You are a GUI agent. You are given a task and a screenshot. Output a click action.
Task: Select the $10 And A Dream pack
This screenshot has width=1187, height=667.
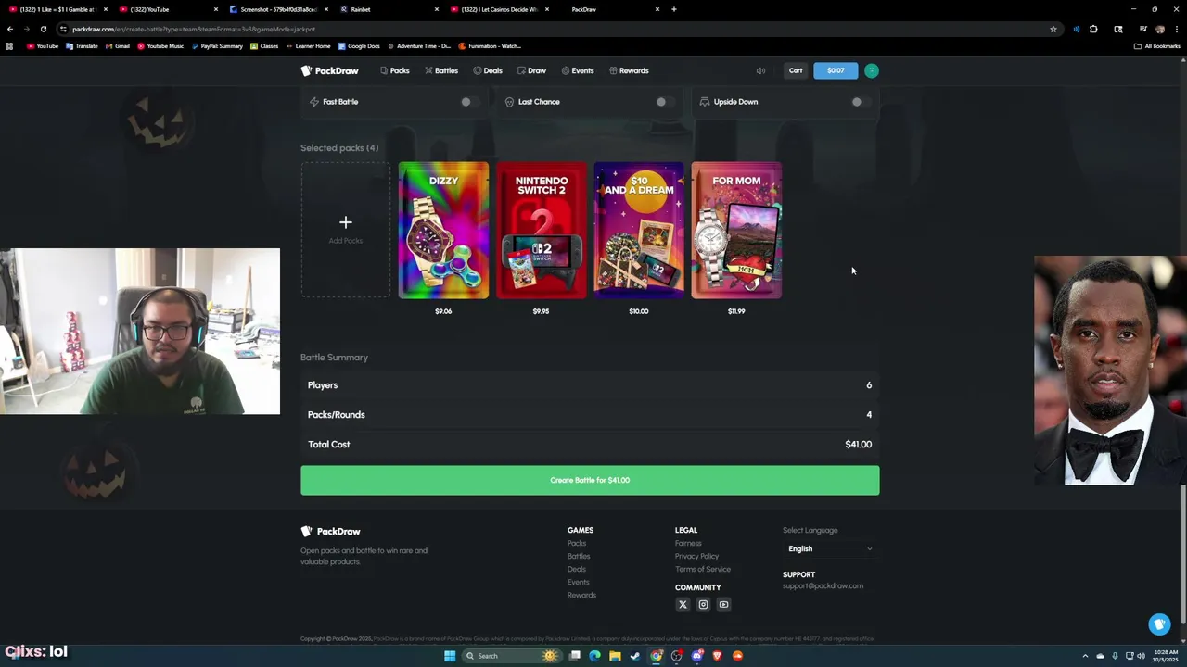click(639, 230)
